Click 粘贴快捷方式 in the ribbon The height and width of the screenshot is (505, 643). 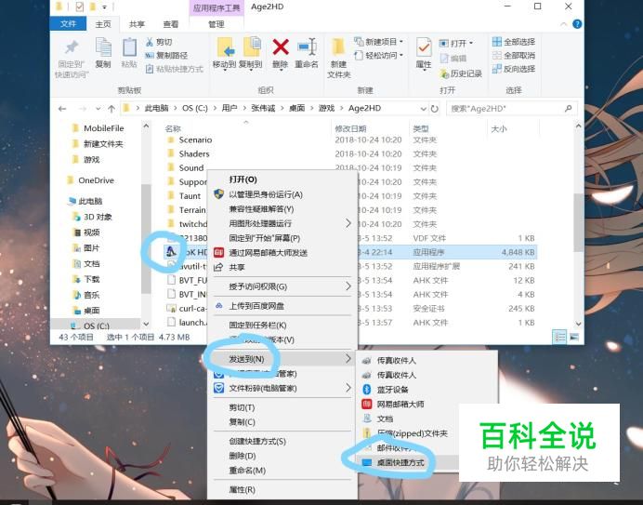(x=175, y=69)
